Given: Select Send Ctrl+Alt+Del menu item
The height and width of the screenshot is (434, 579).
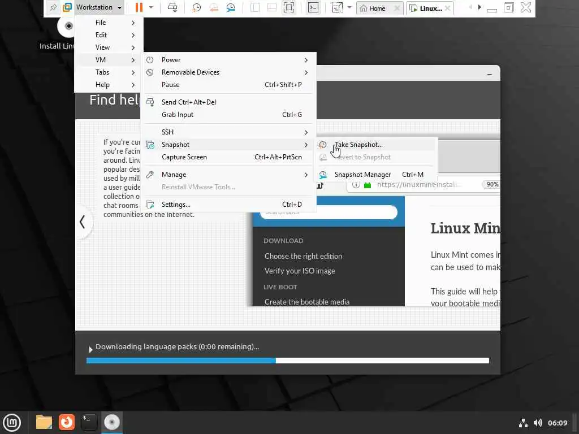Looking at the screenshot, I should click(x=228, y=102).
